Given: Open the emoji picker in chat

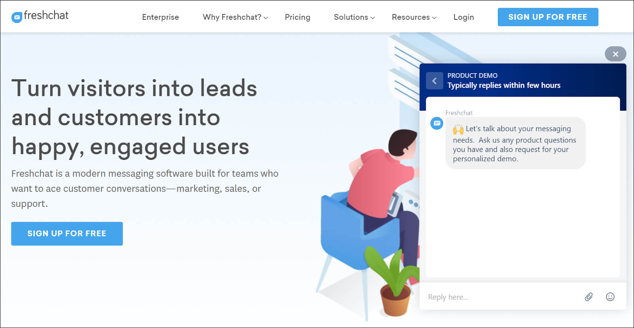Looking at the screenshot, I should pyautogui.click(x=610, y=297).
